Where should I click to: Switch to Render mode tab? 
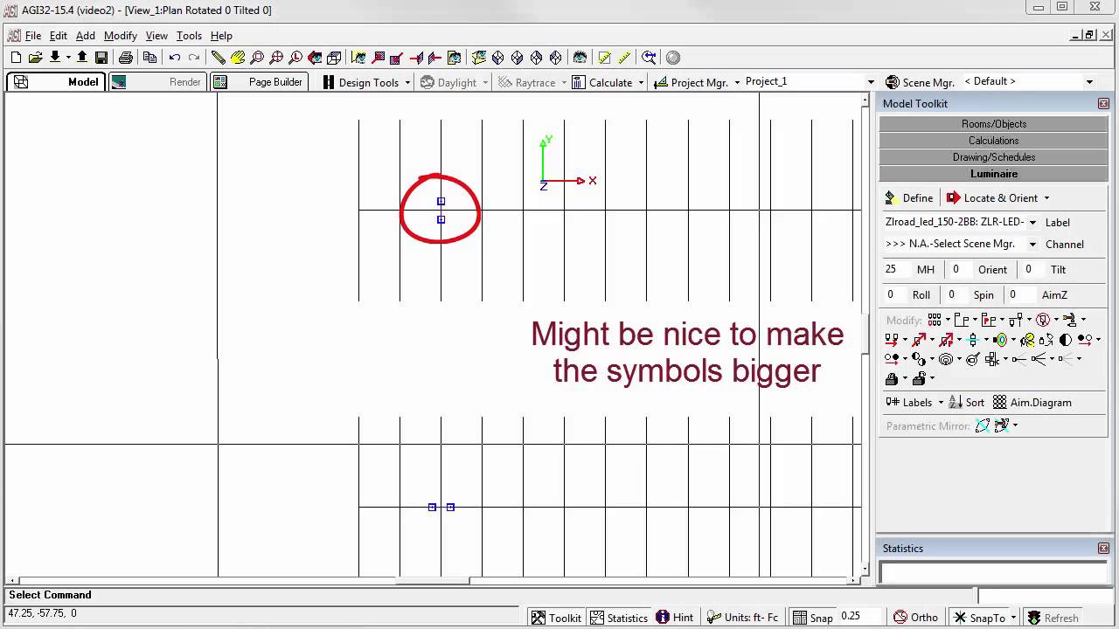pyautogui.click(x=157, y=82)
